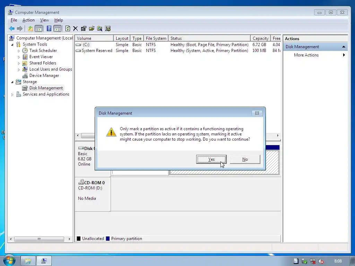The image size is (355, 266).
Task: Toggle the Show/Hide Action Pane icon
Action: [58, 28]
